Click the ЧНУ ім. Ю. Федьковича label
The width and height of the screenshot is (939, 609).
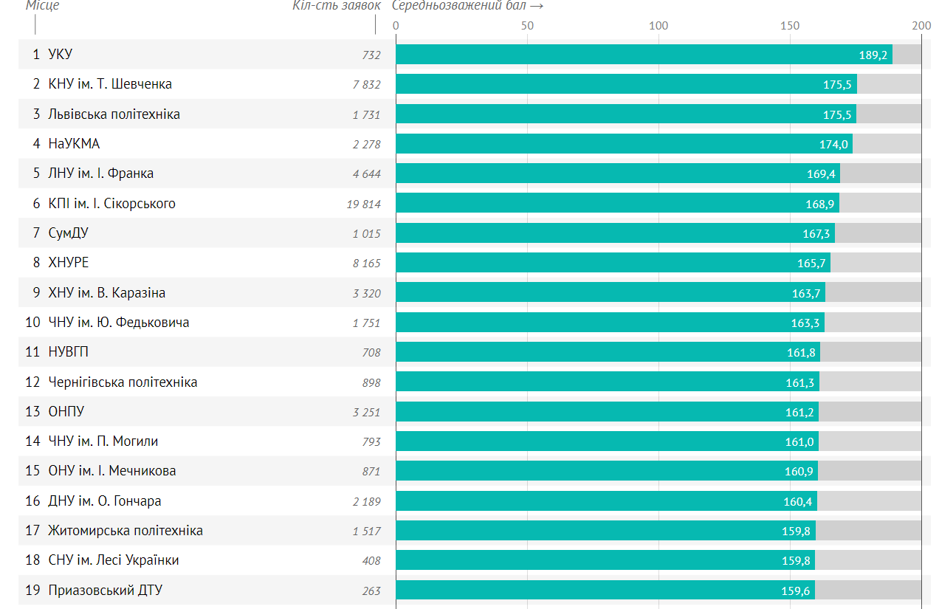118,323
